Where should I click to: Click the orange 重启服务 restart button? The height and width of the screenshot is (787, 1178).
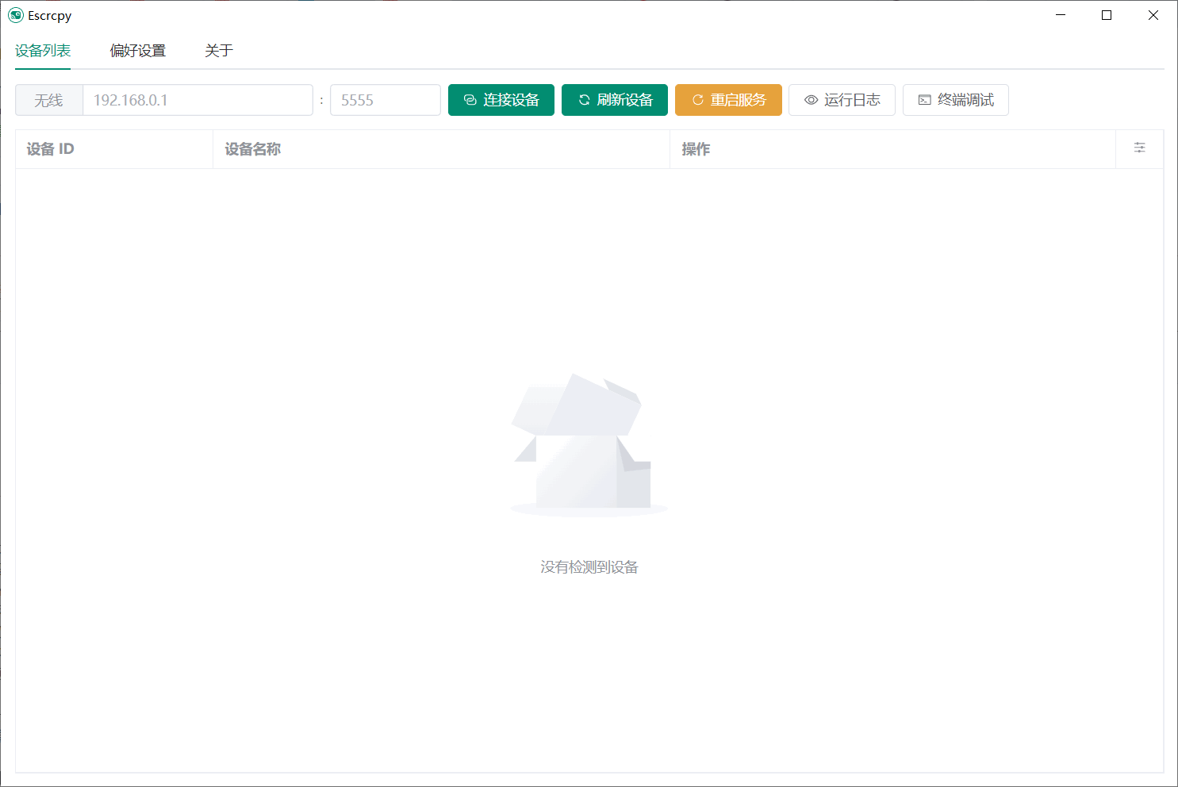[x=728, y=100]
